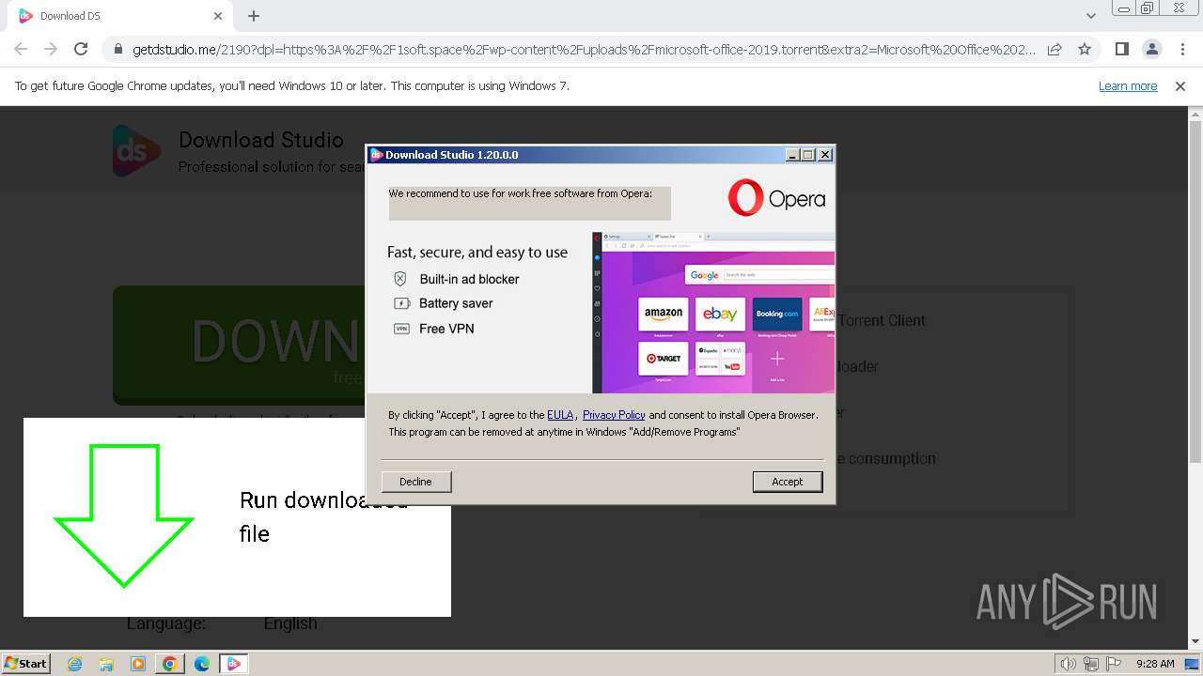The image size is (1203, 676).
Task: Click Chrome back navigation arrow
Action: [x=21, y=49]
